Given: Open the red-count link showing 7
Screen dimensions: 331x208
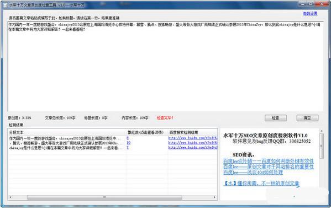Looking at the screenshot, I should click(x=128, y=148).
